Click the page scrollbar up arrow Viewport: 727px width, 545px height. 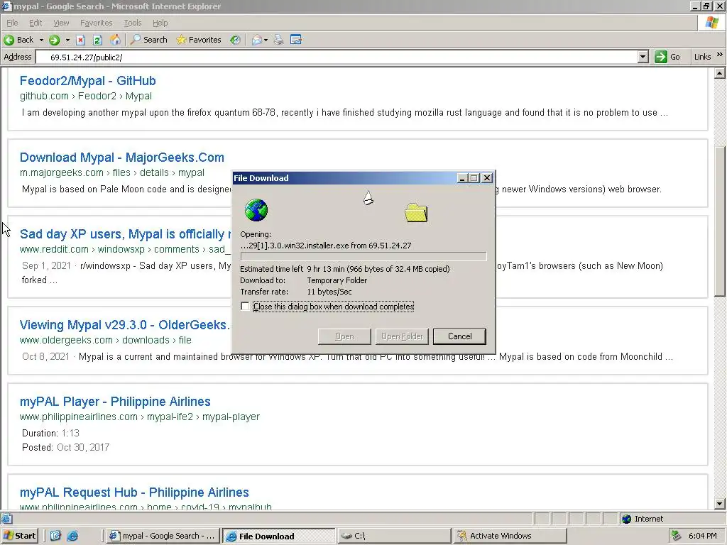719,73
